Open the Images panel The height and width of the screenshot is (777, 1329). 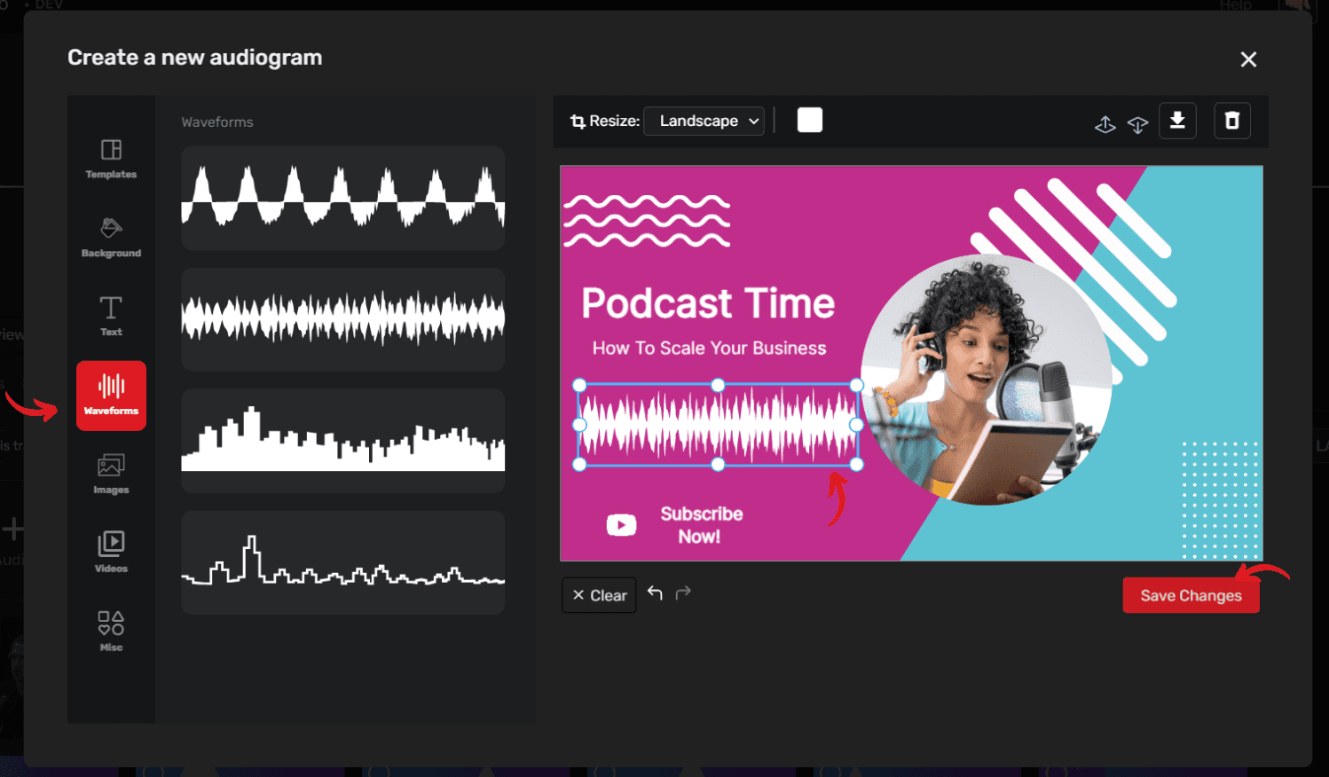[x=111, y=473]
